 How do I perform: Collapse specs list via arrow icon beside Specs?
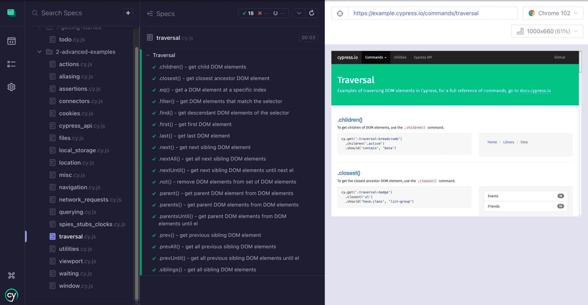[x=150, y=13]
